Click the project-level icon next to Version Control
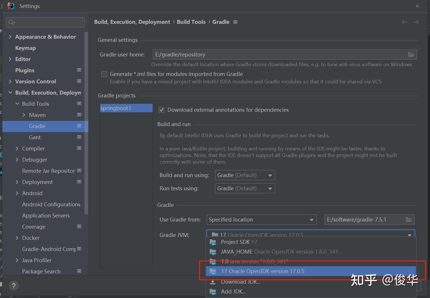The height and width of the screenshot is (298, 430). tap(79, 81)
